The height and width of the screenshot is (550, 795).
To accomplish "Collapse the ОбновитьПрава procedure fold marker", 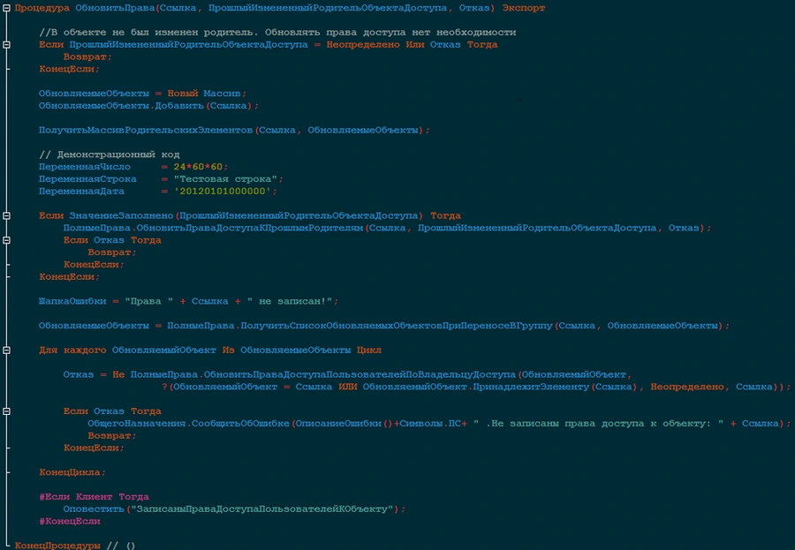I will [x=6, y=8].
